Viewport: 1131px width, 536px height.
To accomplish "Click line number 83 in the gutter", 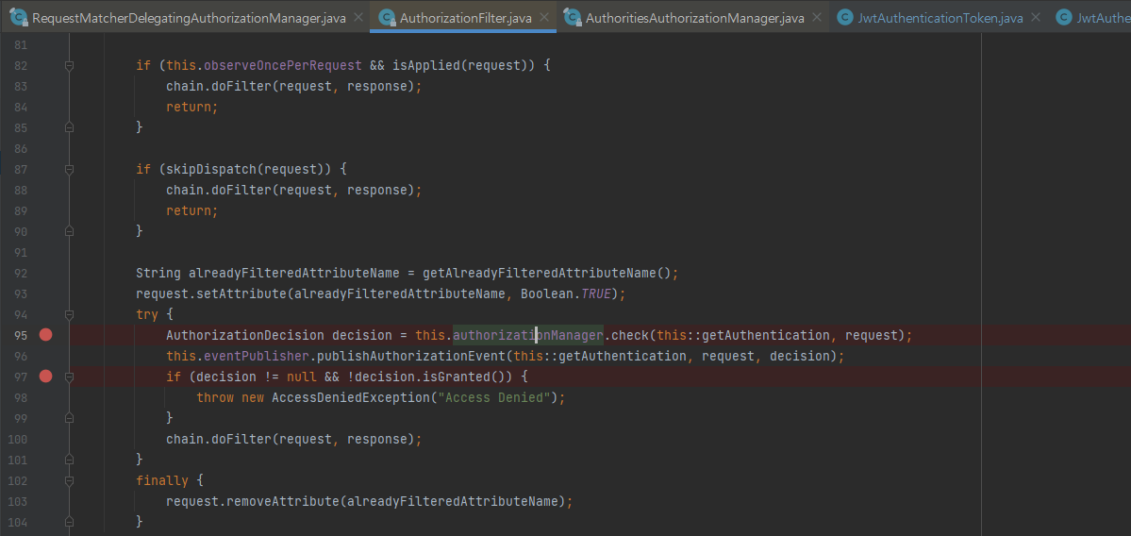I will tap(20, 86).
